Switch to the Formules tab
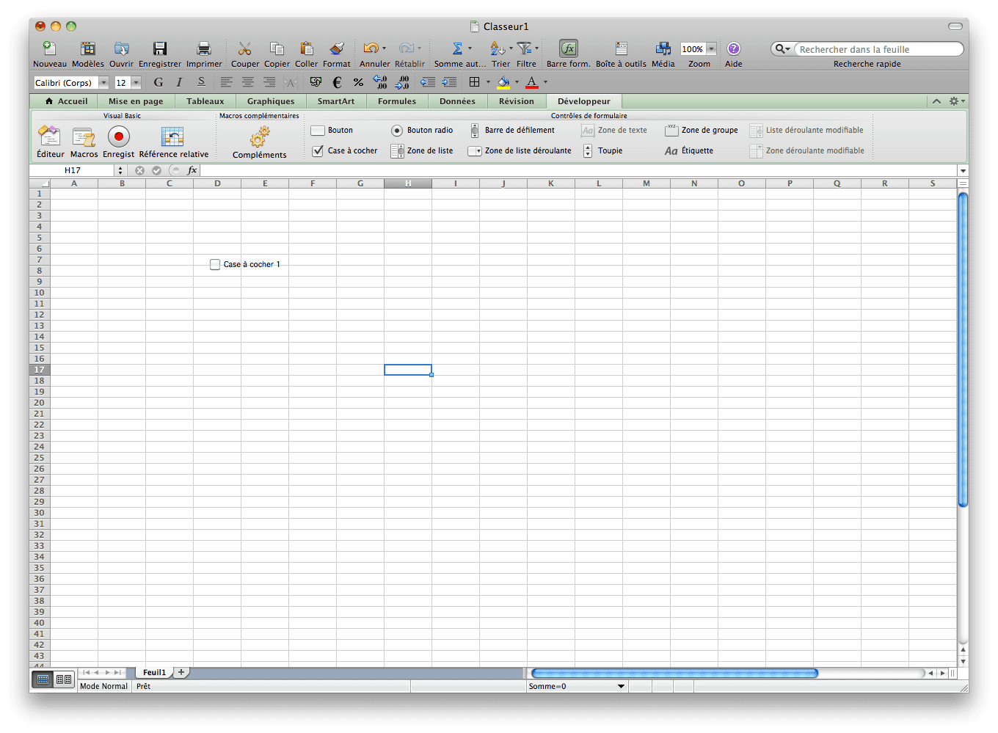Viewport: 998px width, 733px height. click(x=396, y=101)
